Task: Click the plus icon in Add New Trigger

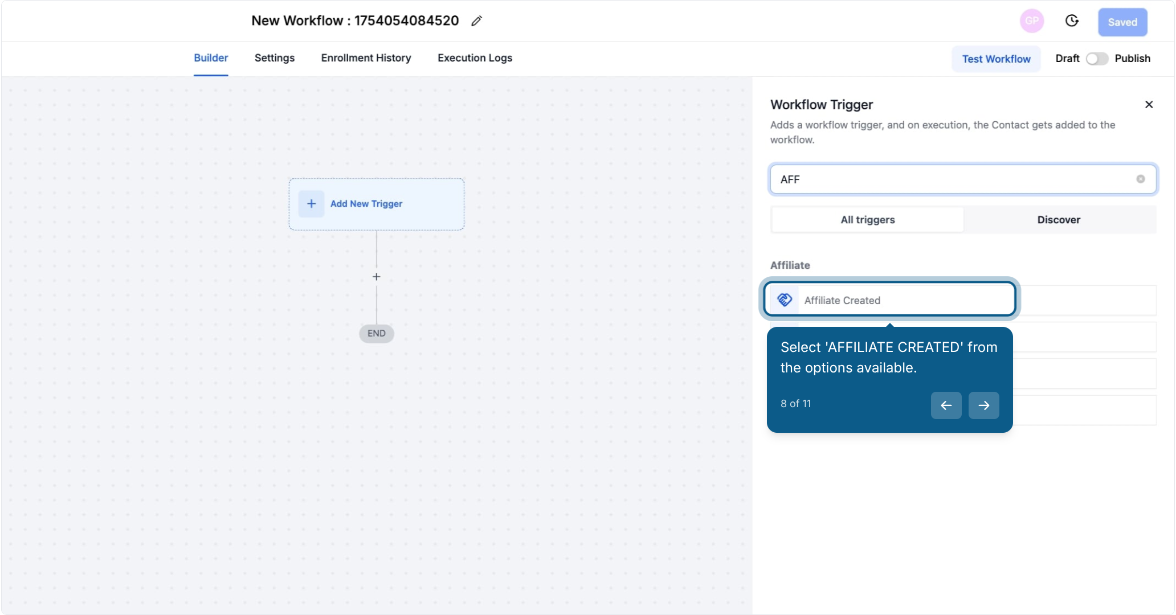Action: pyautogui.click(x=311, y=204)
